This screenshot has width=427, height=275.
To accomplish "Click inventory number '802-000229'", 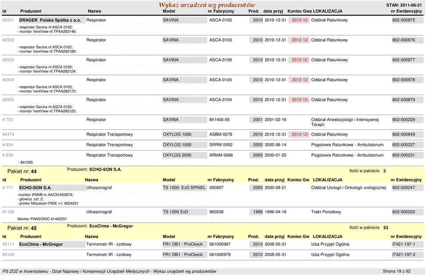I will [403, 120].
